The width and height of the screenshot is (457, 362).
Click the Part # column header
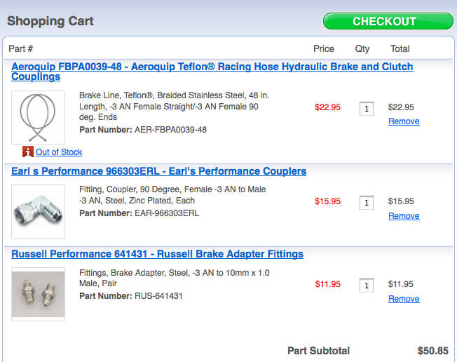(21, 48)
